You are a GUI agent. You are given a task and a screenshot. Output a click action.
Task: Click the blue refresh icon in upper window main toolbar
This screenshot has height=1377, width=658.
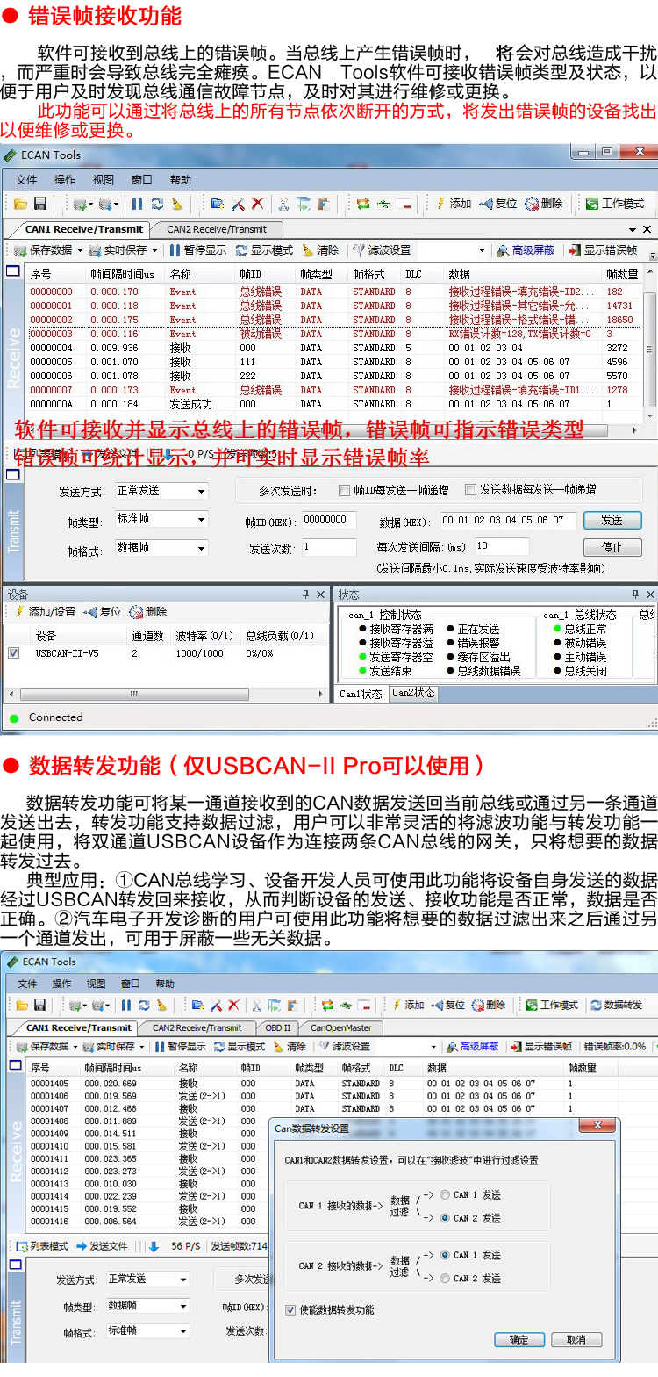click(x=157, y=204)
